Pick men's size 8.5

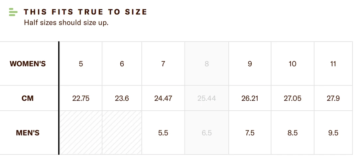293,133
